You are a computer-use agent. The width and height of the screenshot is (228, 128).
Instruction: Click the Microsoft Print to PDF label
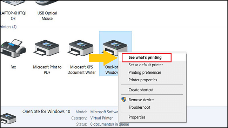coord(47,70)
